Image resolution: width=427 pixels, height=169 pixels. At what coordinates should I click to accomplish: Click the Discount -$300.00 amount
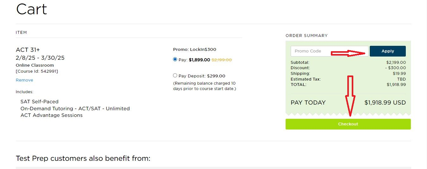(x=395, y=68)
